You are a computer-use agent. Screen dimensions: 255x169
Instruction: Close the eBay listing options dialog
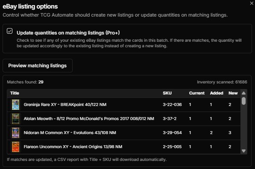coord(252,3)
